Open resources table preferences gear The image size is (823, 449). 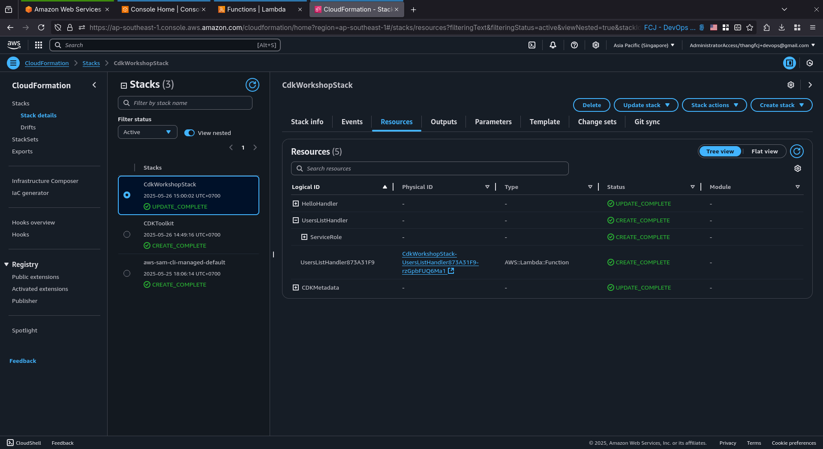[798, 168]
